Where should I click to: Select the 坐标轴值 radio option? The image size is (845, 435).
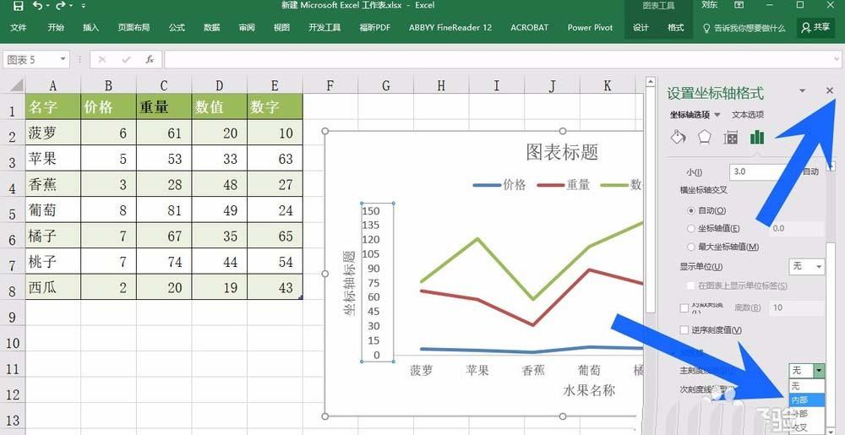(x=692, y=228)
